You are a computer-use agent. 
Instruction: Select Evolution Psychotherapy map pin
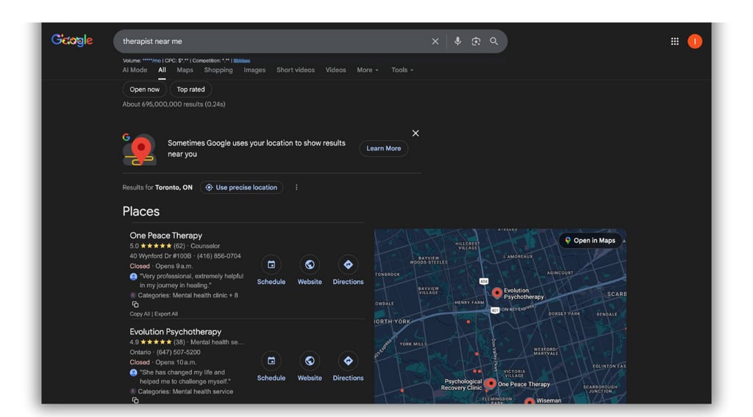pos(497,292)
